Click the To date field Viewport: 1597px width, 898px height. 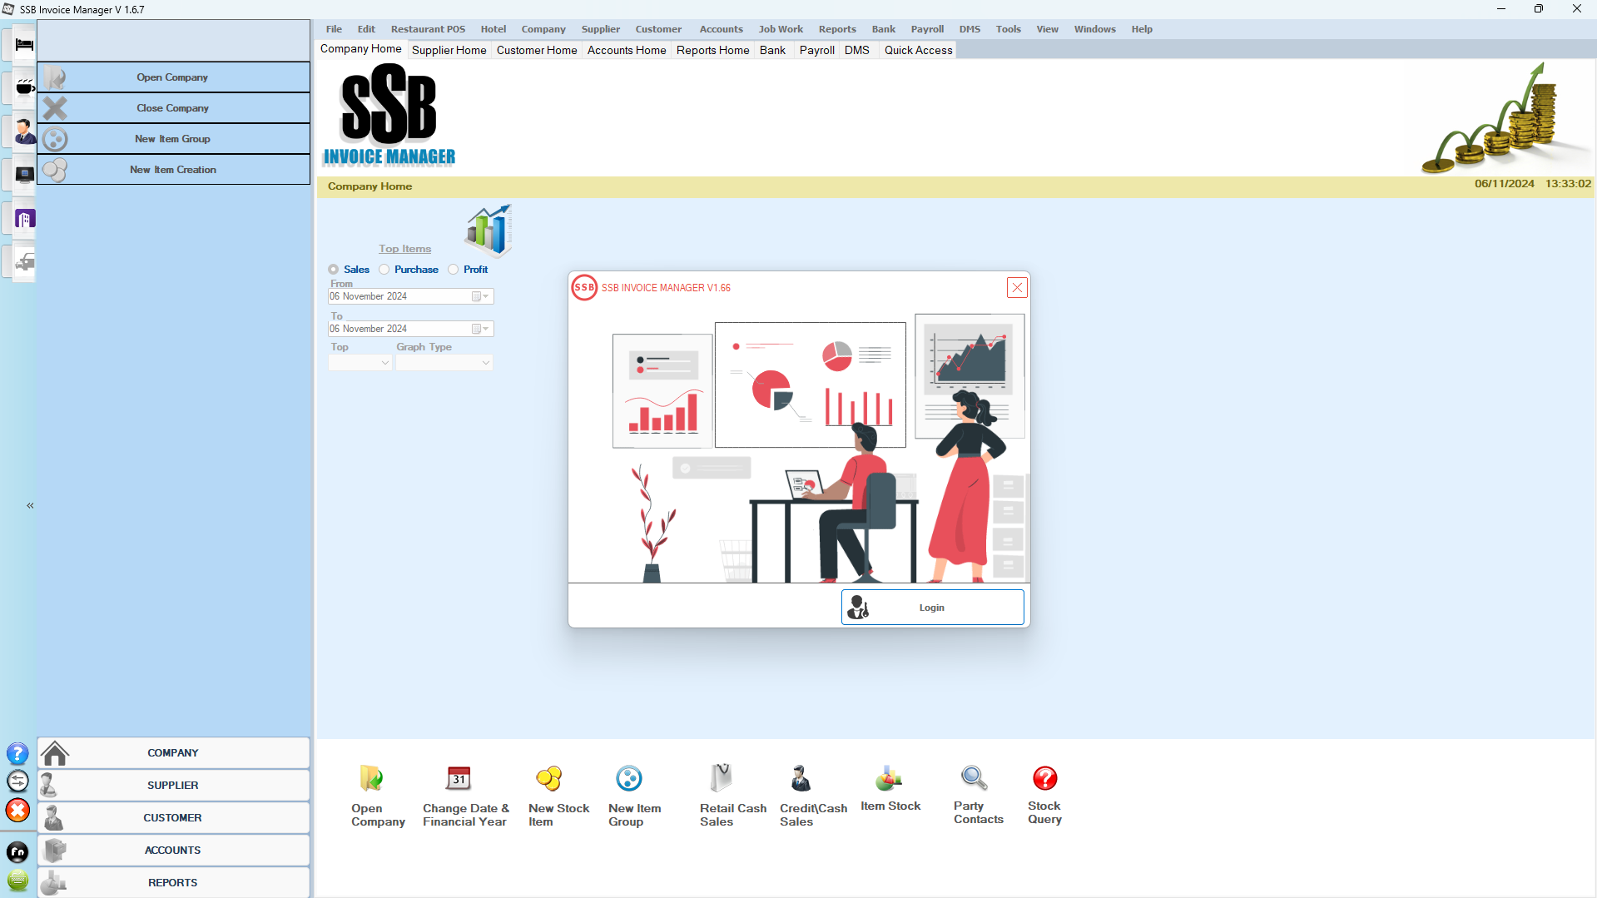coord(411,329)
